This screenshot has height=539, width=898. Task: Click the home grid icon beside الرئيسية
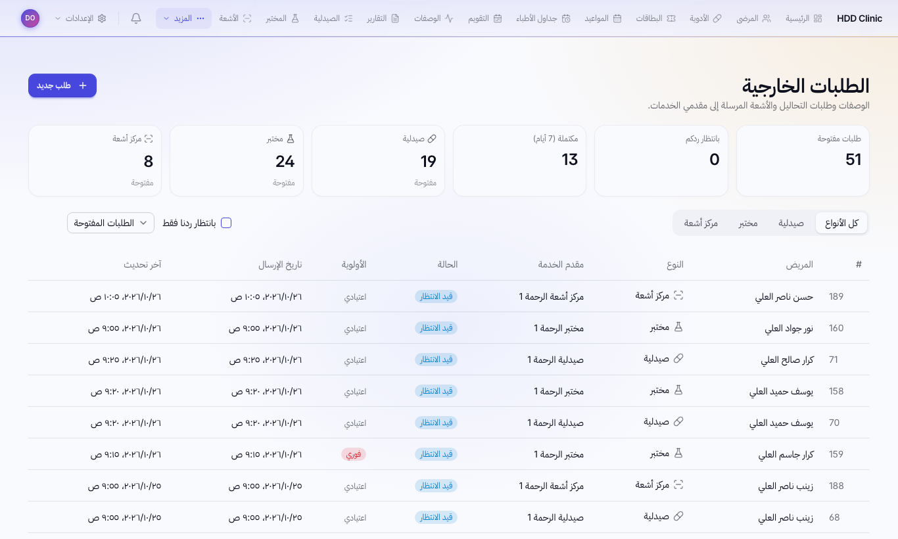(x=818, y=18)
